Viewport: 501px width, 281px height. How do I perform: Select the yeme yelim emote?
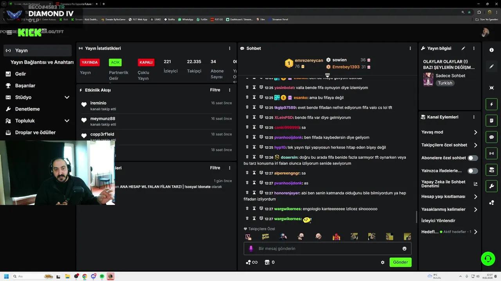(x=265, y=237)
